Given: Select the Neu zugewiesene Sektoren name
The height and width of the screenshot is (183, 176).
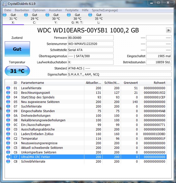Looking at the screenshot, I should (x=40, y=102).
